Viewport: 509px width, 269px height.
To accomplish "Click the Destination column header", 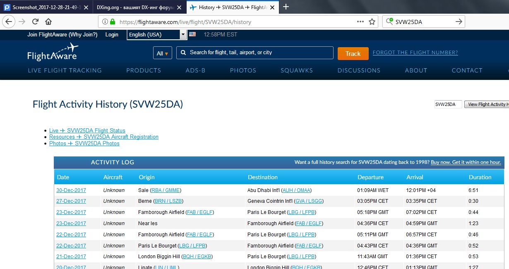I will [263, 177].
